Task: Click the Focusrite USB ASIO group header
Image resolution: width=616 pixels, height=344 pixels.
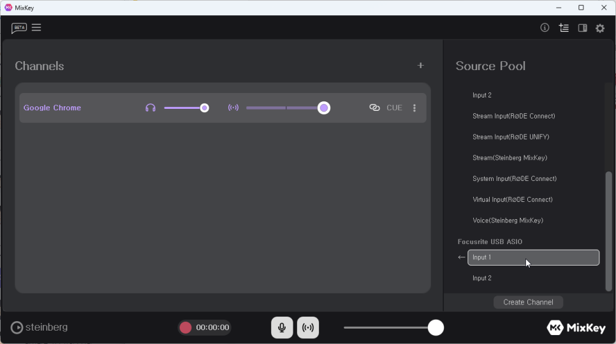Action: tap(490, 241)
